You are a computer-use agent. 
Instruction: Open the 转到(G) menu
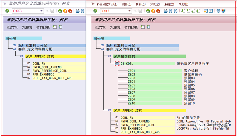[x=141, y=4]
